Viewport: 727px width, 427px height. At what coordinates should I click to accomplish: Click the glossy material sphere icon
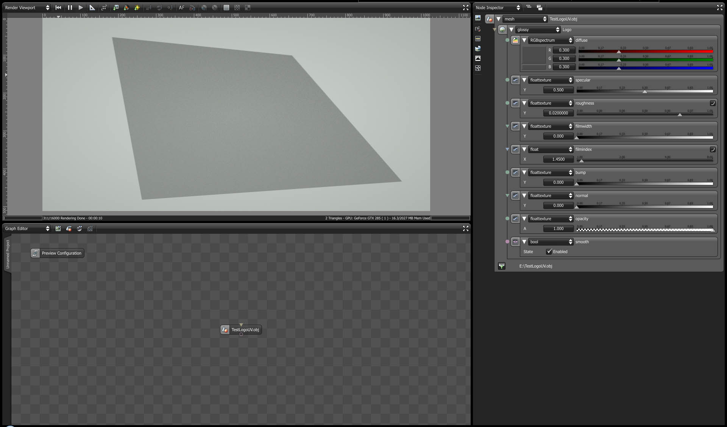(502, 30)
